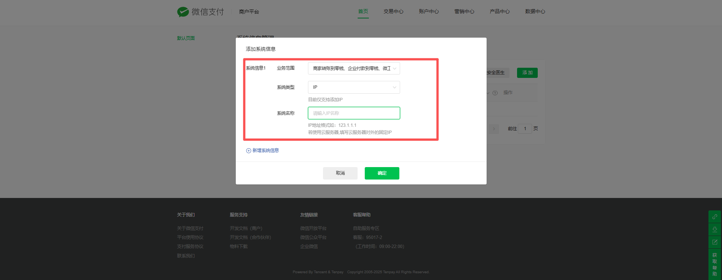The image size is (722, 280).
Task: Open the 产品中心 menu
Action: tap(499, 12)
